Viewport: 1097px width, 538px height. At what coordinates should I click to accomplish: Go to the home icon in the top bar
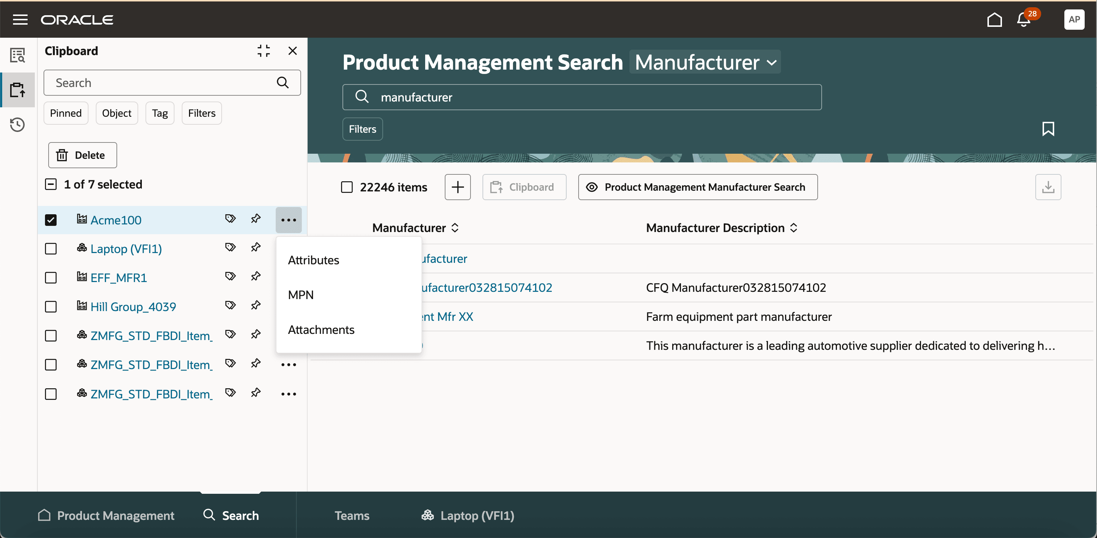pyautogui.click(x=994, y=19)
